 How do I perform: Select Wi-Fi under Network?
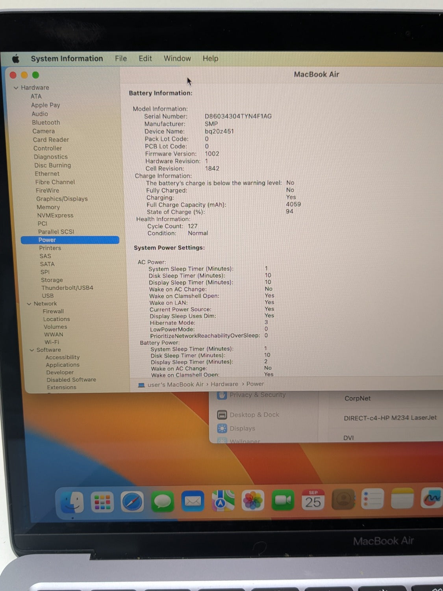pos(52,342)
